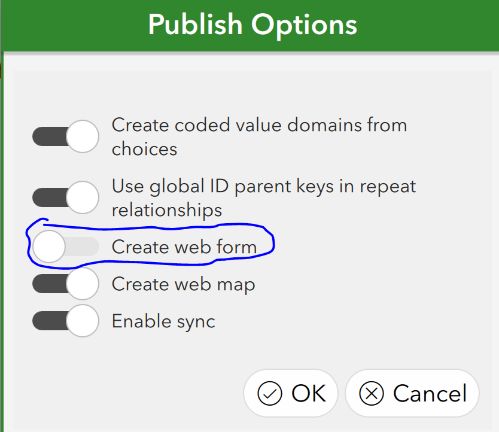
Task: Click the circled X icon beside Cancel
Action: click(372, 394)
